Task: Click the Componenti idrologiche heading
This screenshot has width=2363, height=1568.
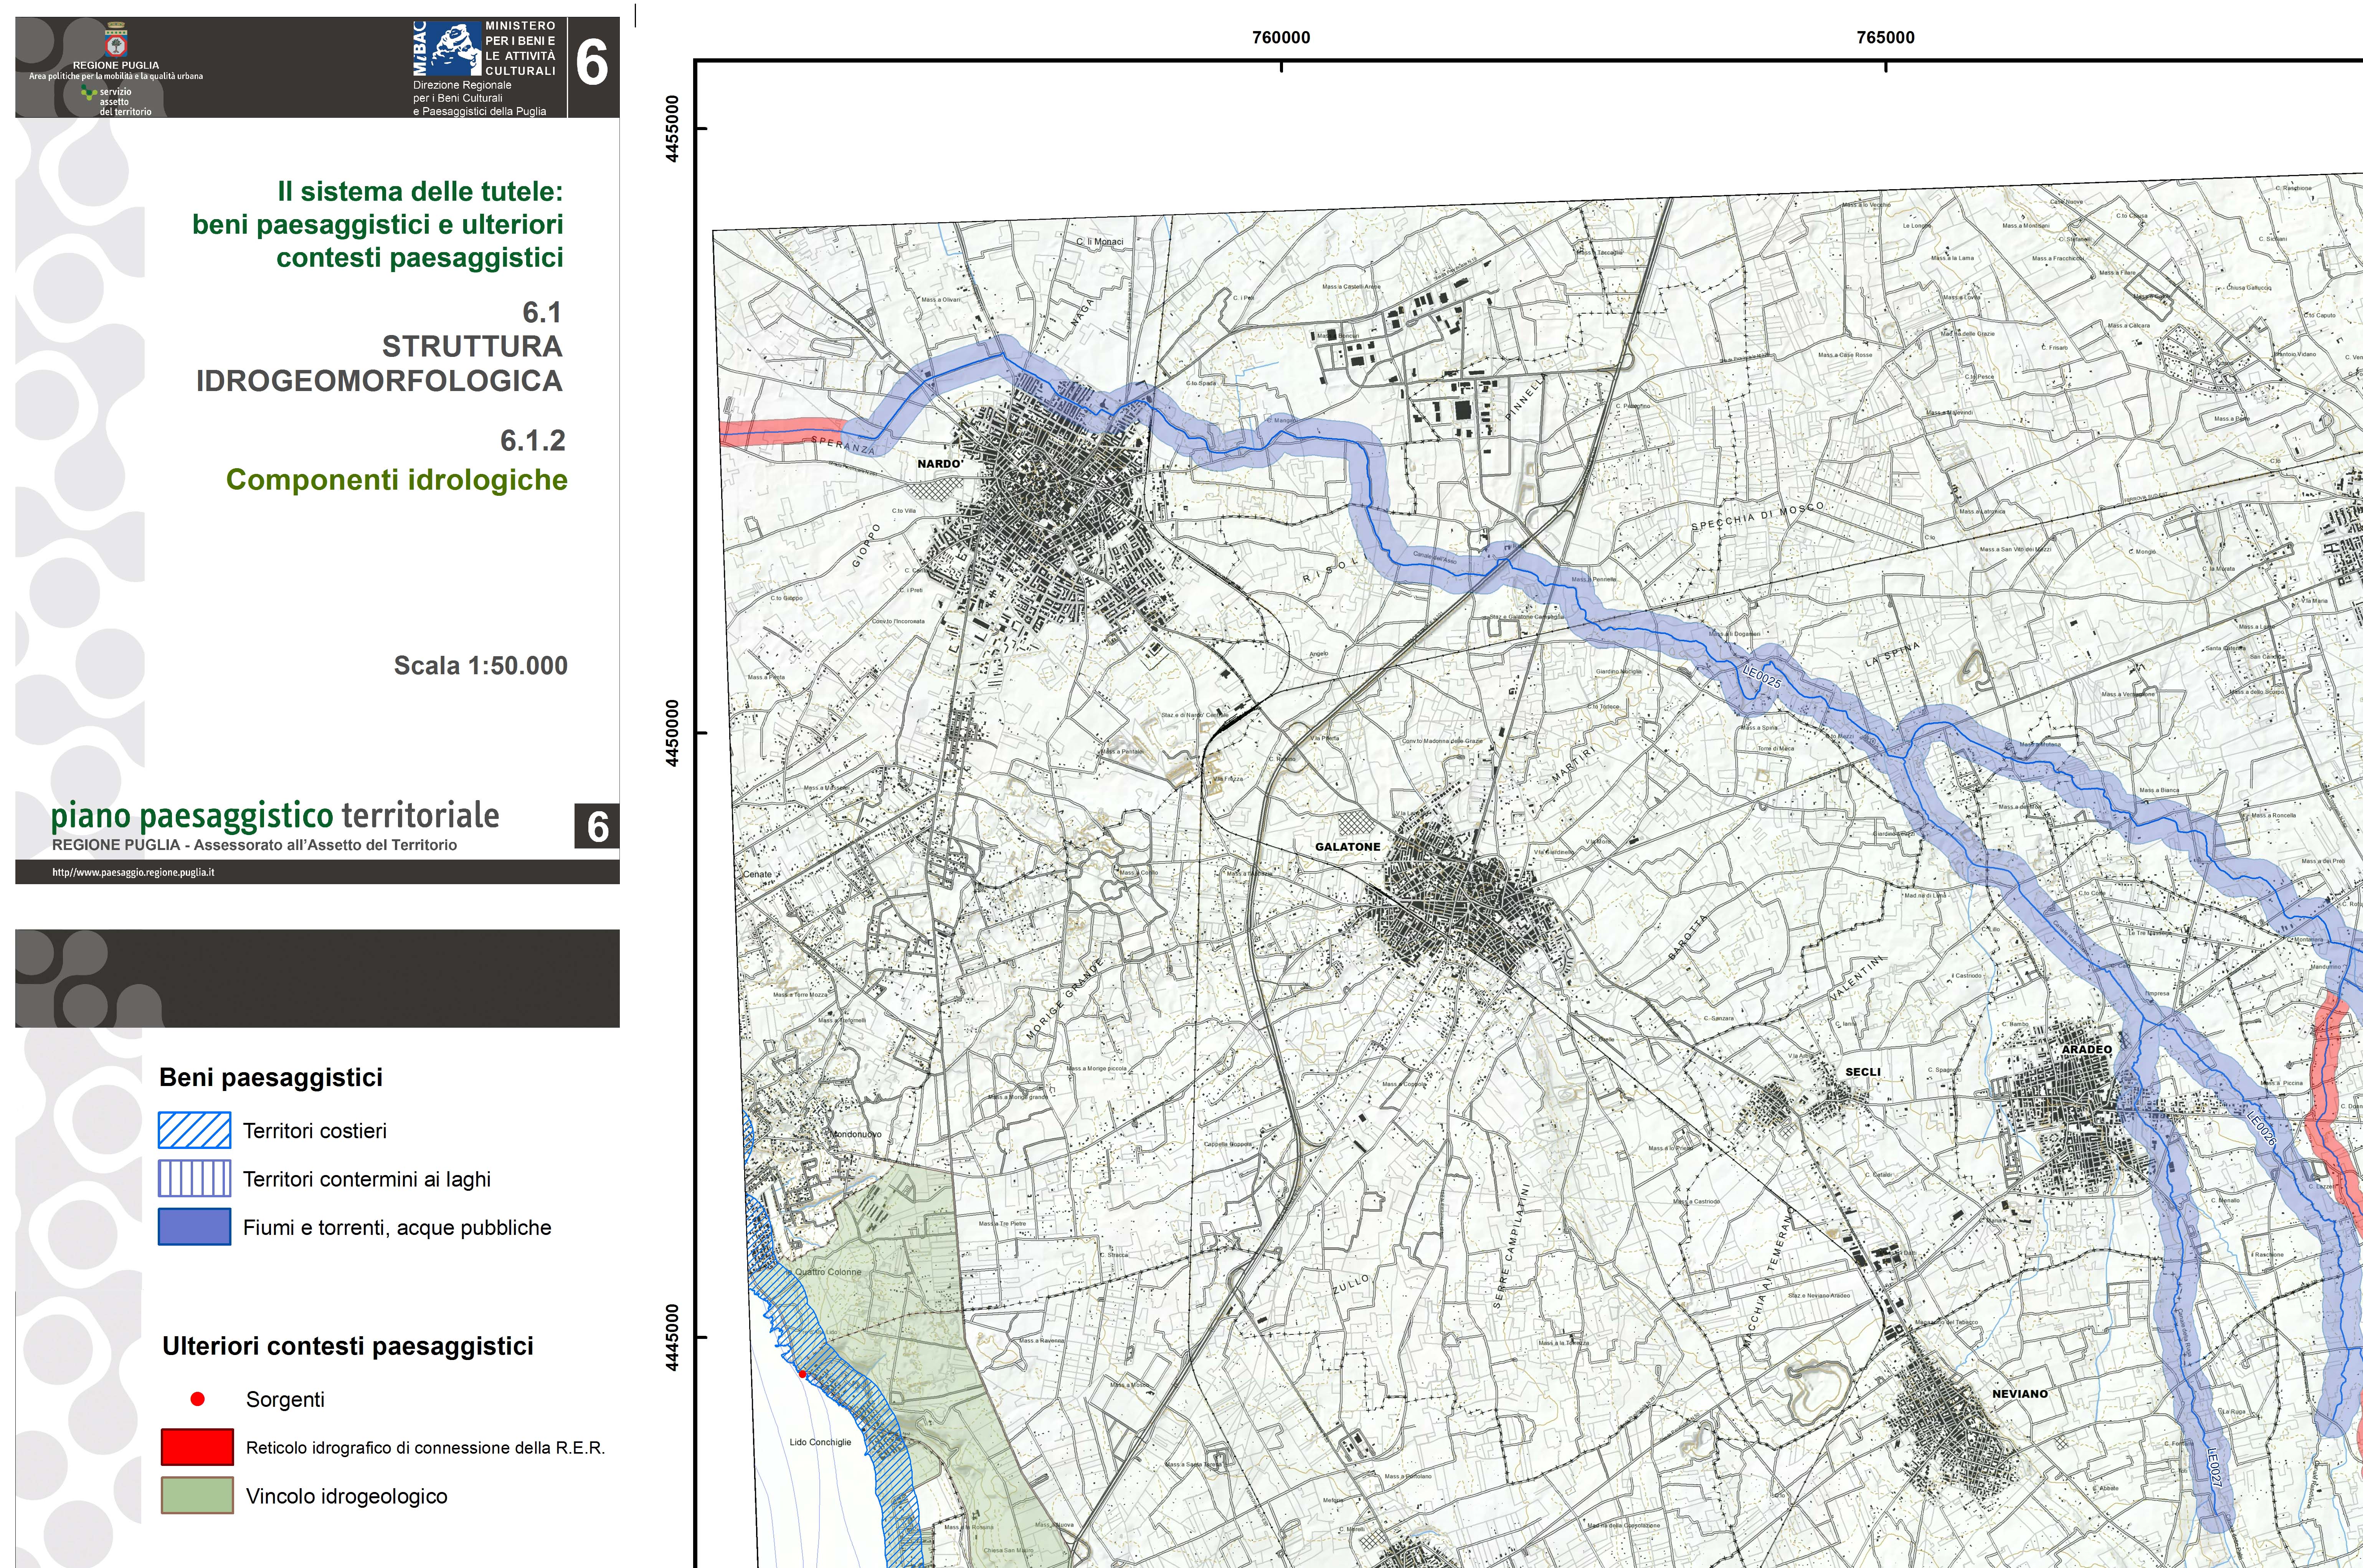Action: pos(396,480)
